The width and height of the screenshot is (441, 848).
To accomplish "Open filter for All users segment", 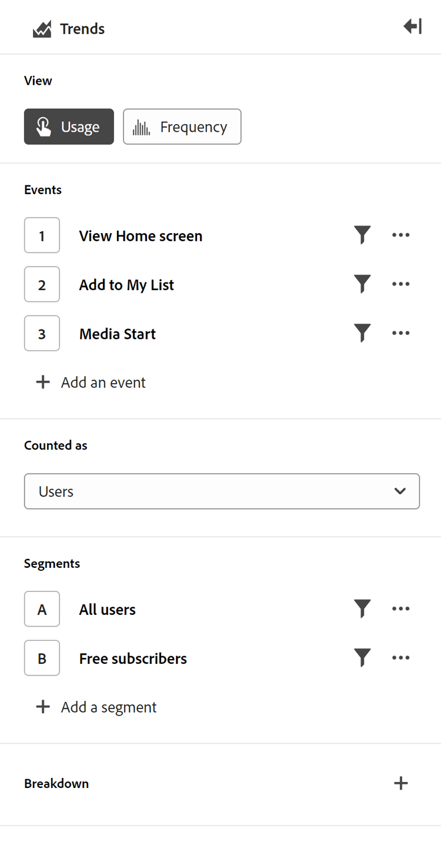I will [x=362, y=608].
